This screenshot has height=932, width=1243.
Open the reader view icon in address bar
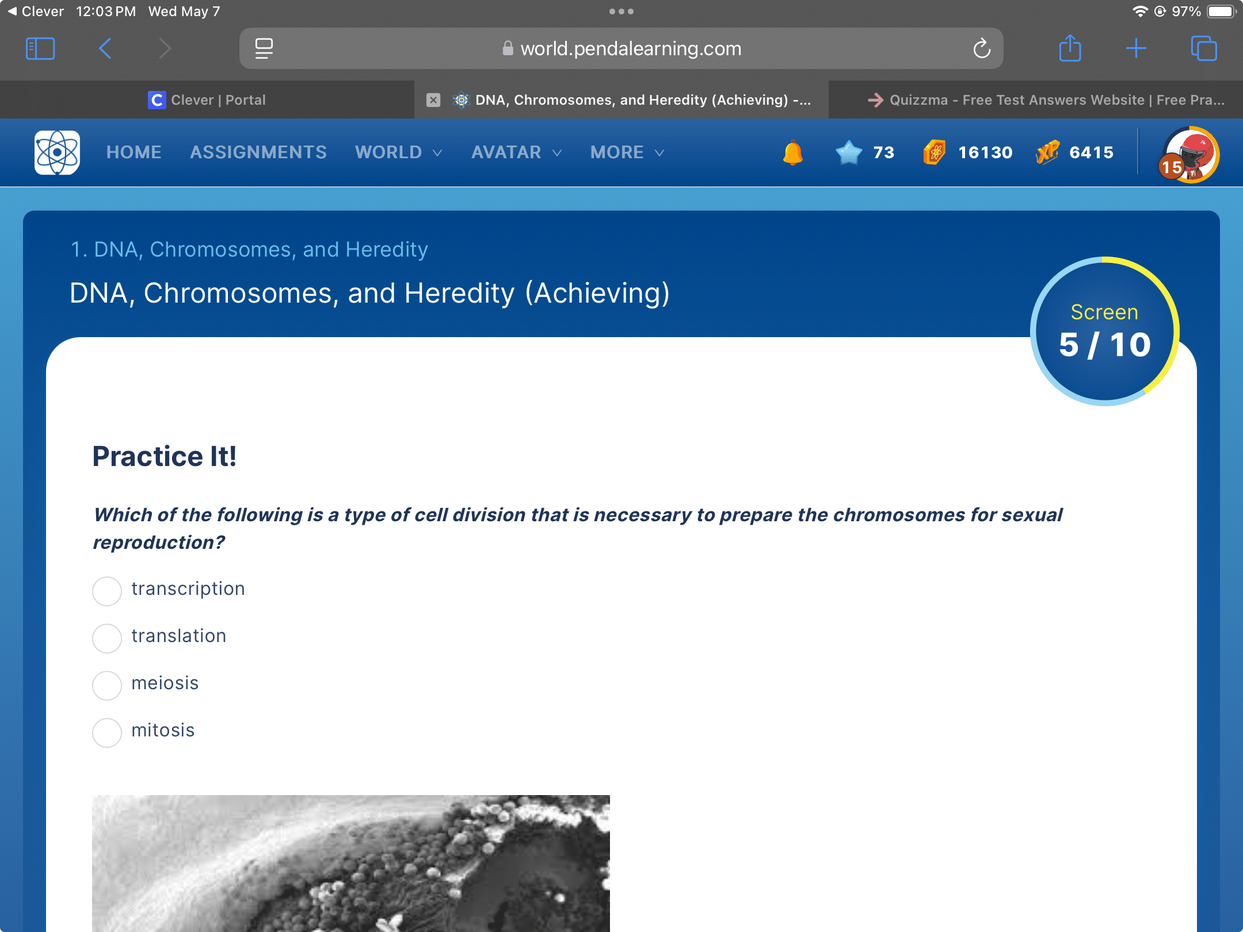pyautogui.click(x=264, y=49)
